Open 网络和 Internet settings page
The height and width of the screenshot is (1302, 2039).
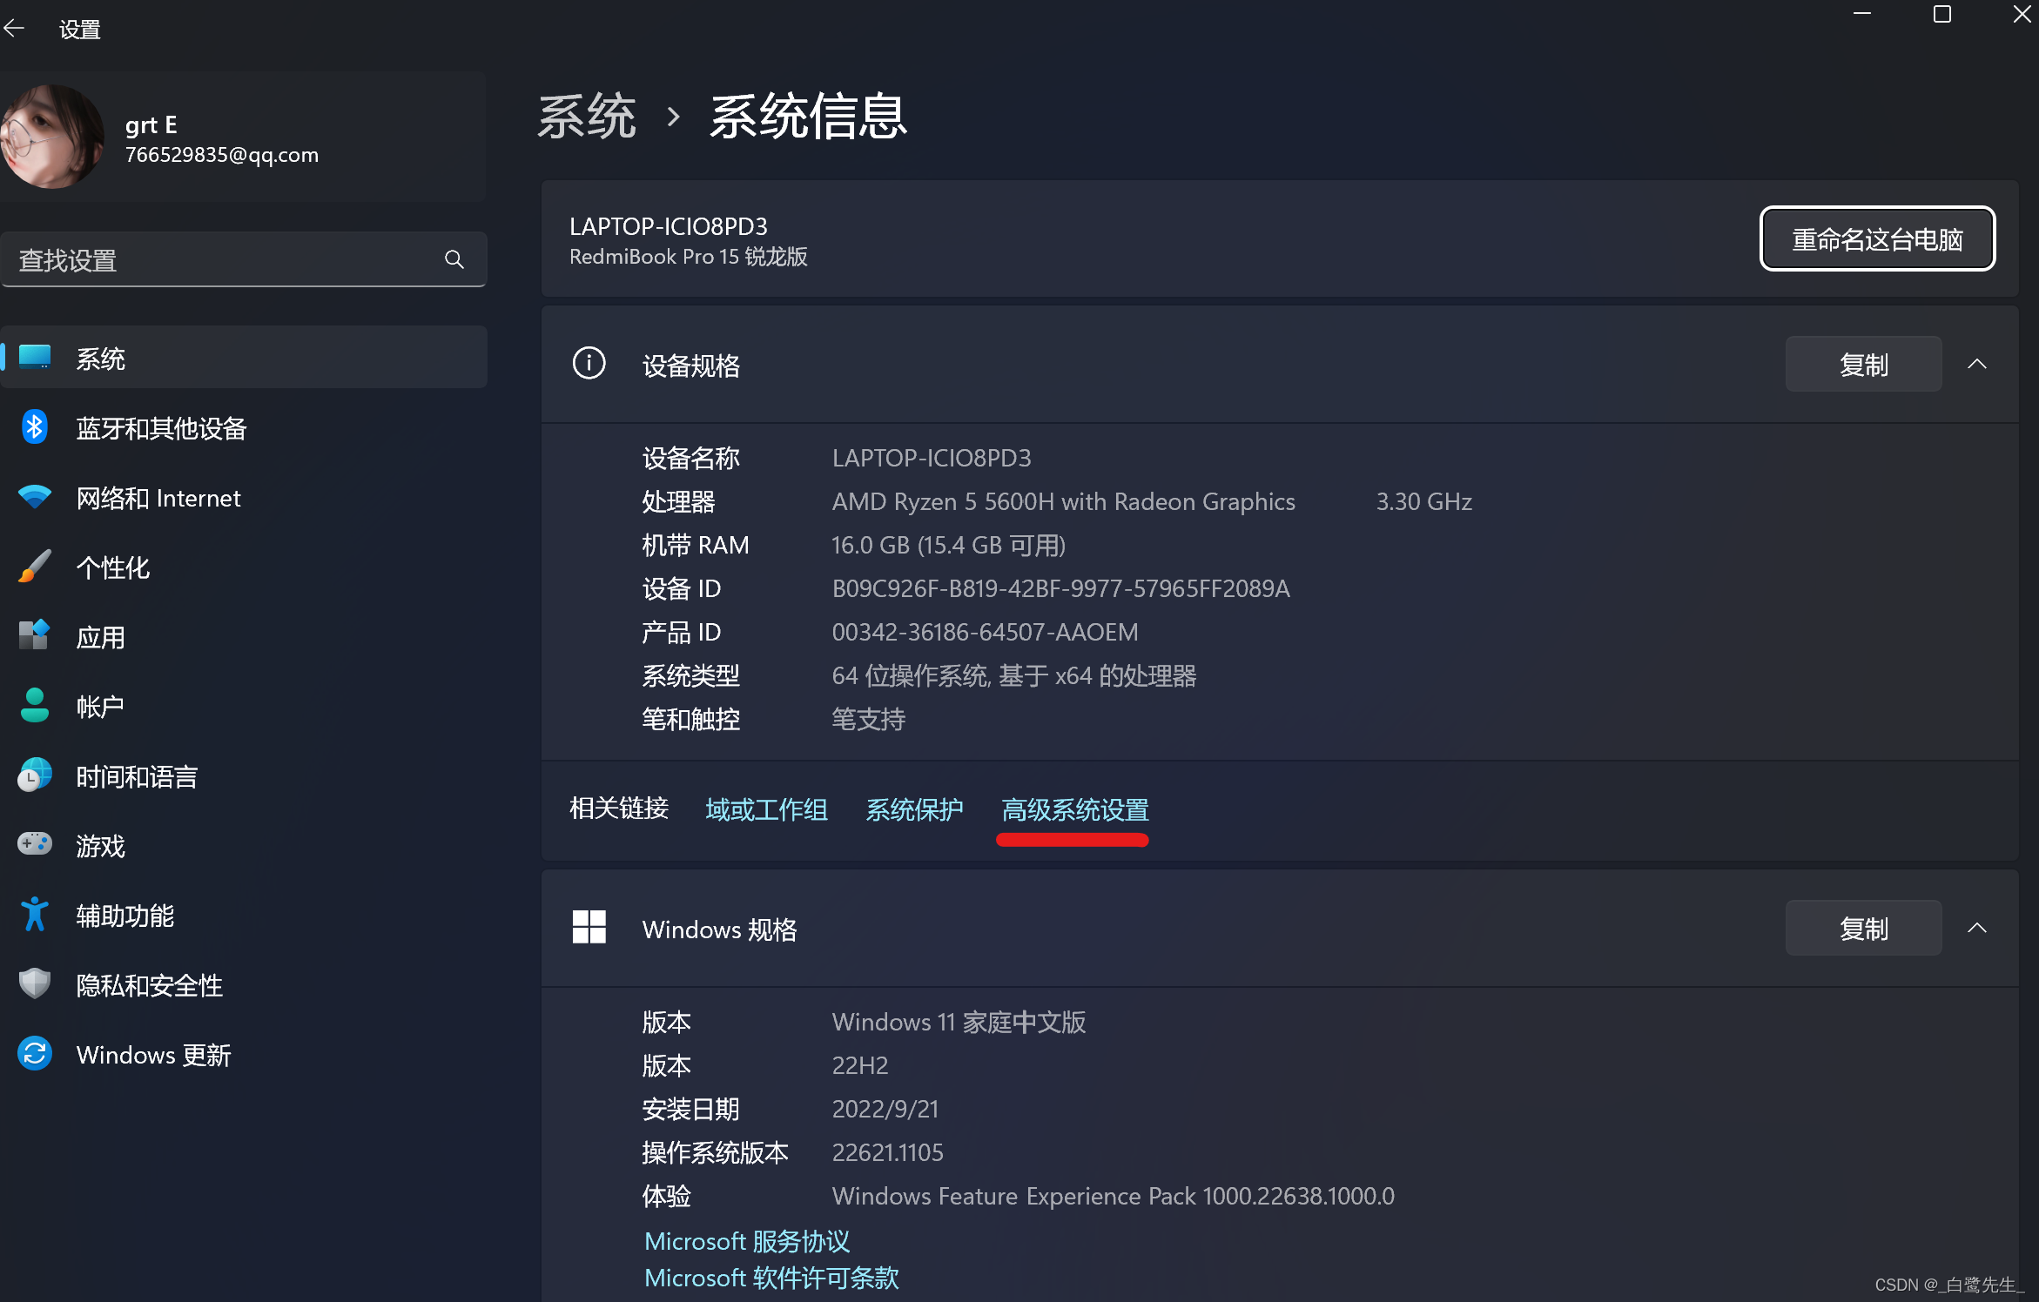coord(244,497)
